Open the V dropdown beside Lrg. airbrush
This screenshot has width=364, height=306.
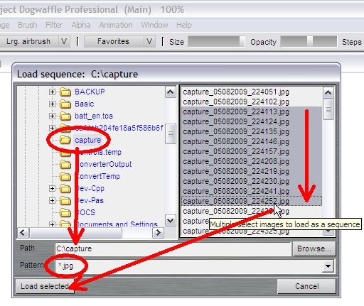click(64, 41)
